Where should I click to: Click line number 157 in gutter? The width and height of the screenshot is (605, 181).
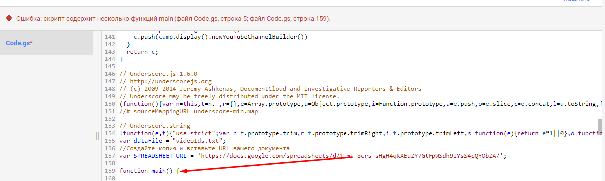pyautogui.click(x=110, y=156)
